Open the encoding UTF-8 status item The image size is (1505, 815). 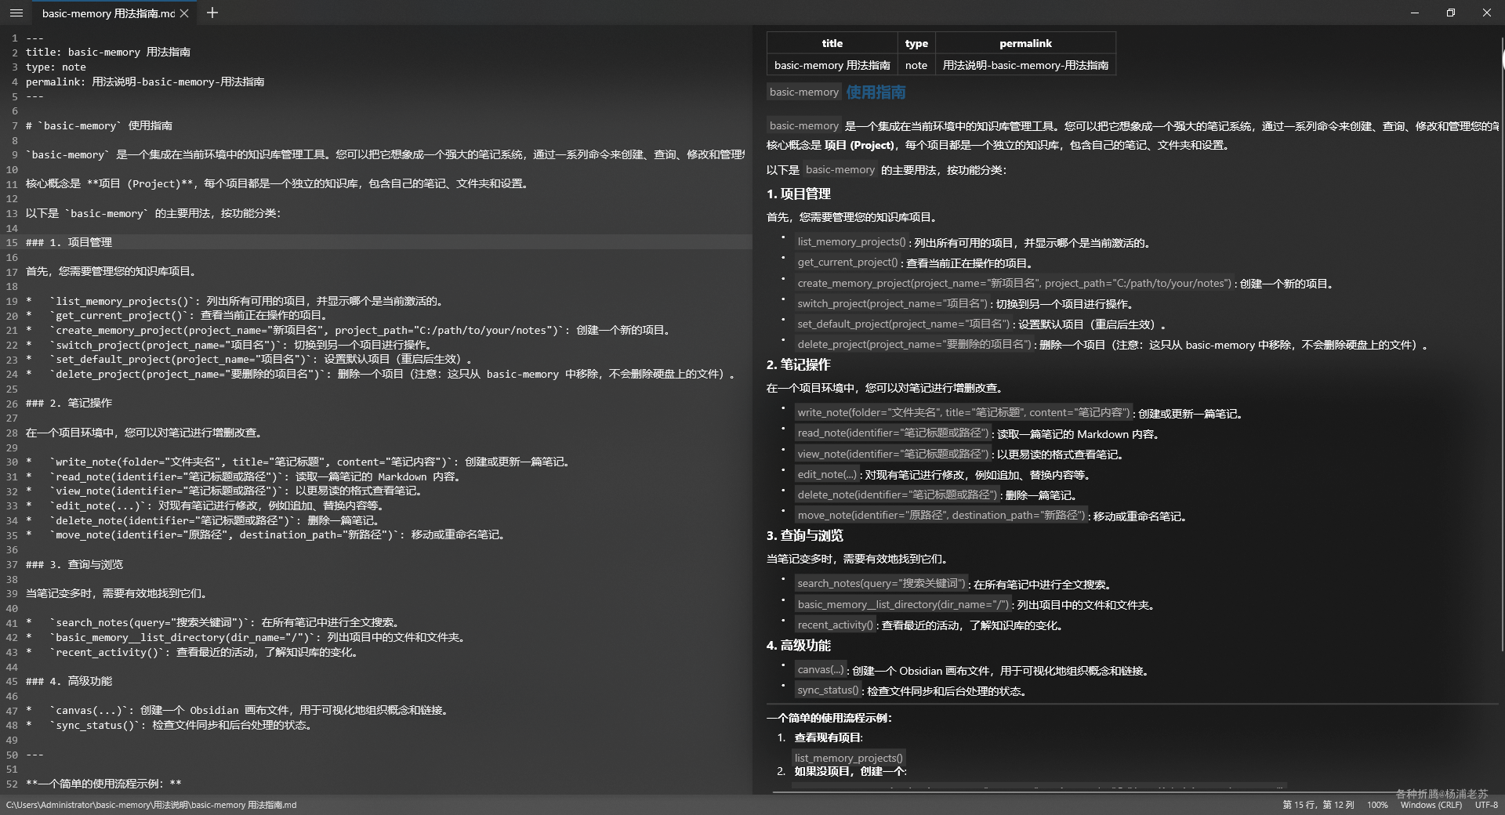(1485, 805)
